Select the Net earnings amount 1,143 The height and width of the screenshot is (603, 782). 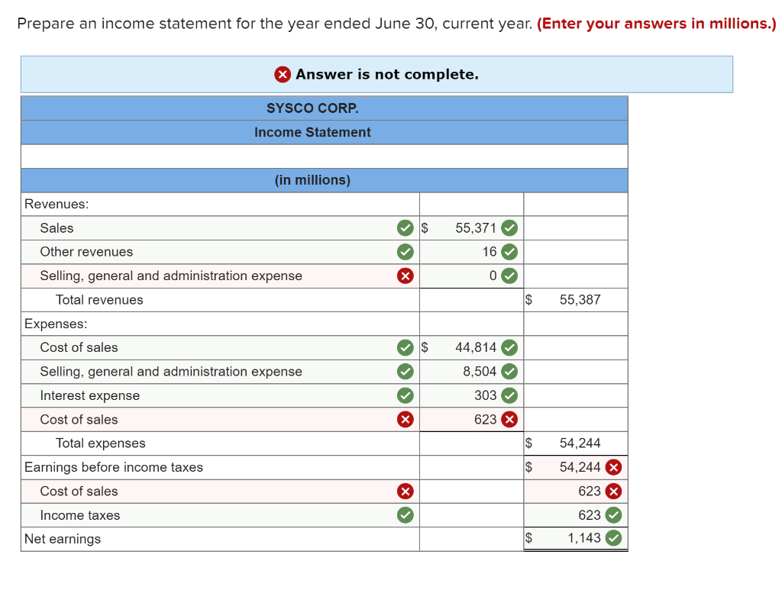(576, 538)
